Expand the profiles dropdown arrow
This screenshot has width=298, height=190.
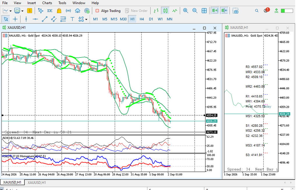point(22,11)
